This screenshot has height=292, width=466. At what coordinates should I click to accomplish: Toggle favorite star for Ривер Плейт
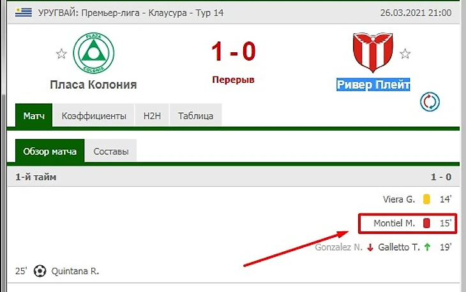405,54
